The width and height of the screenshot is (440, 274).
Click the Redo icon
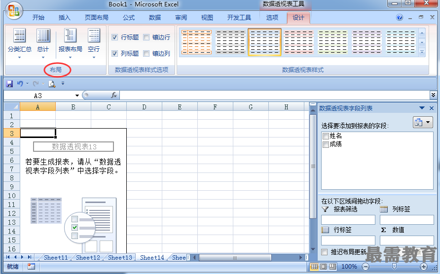[x=36, y=84]
